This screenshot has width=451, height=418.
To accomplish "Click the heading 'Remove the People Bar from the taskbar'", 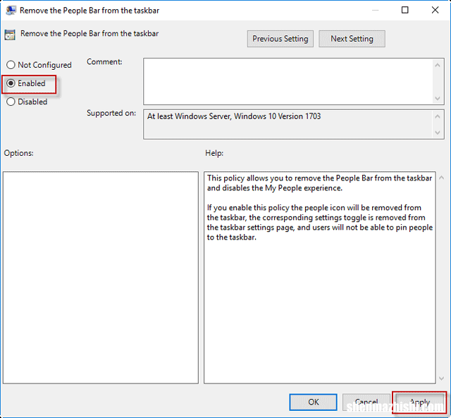I will 89,34.
